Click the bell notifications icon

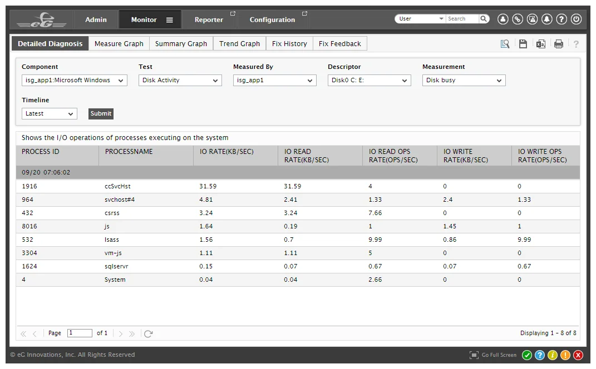547,19
